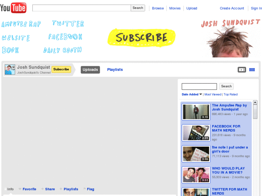Viewport: 262px width, 196px height.
Task: Switch to player view layout icon
Action: 242,70
